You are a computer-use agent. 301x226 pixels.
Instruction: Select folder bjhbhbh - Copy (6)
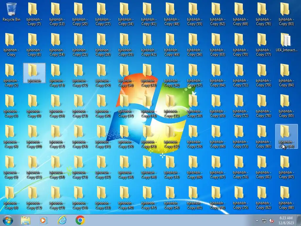(11, 198)
